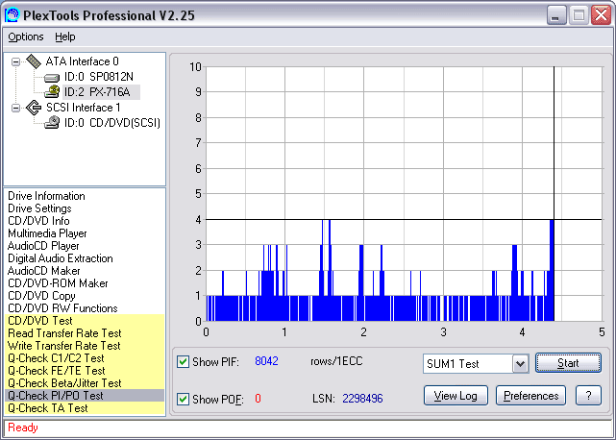This screenshot has height=440, width=616.
Task: Open Drive Information function
Action: [x=46, y=196]
